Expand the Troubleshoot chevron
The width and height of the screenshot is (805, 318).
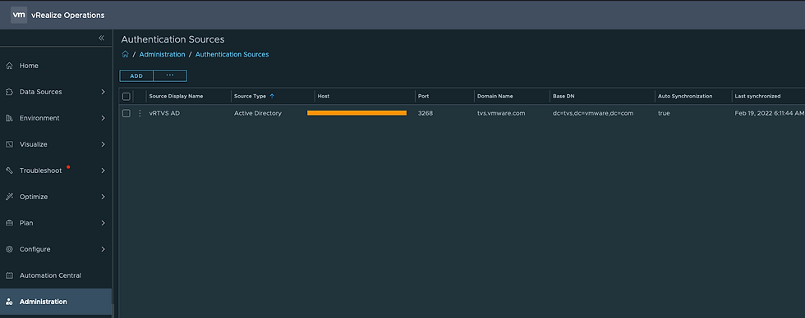[x=103, y=170]
